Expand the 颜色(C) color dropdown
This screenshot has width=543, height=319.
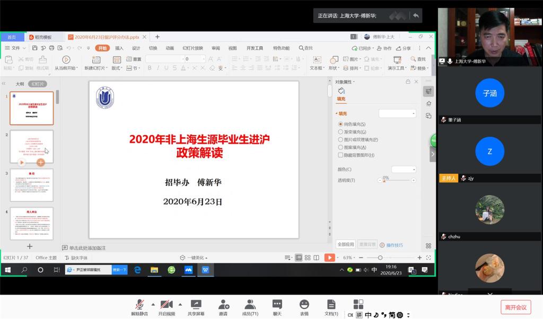coord(404,170)
